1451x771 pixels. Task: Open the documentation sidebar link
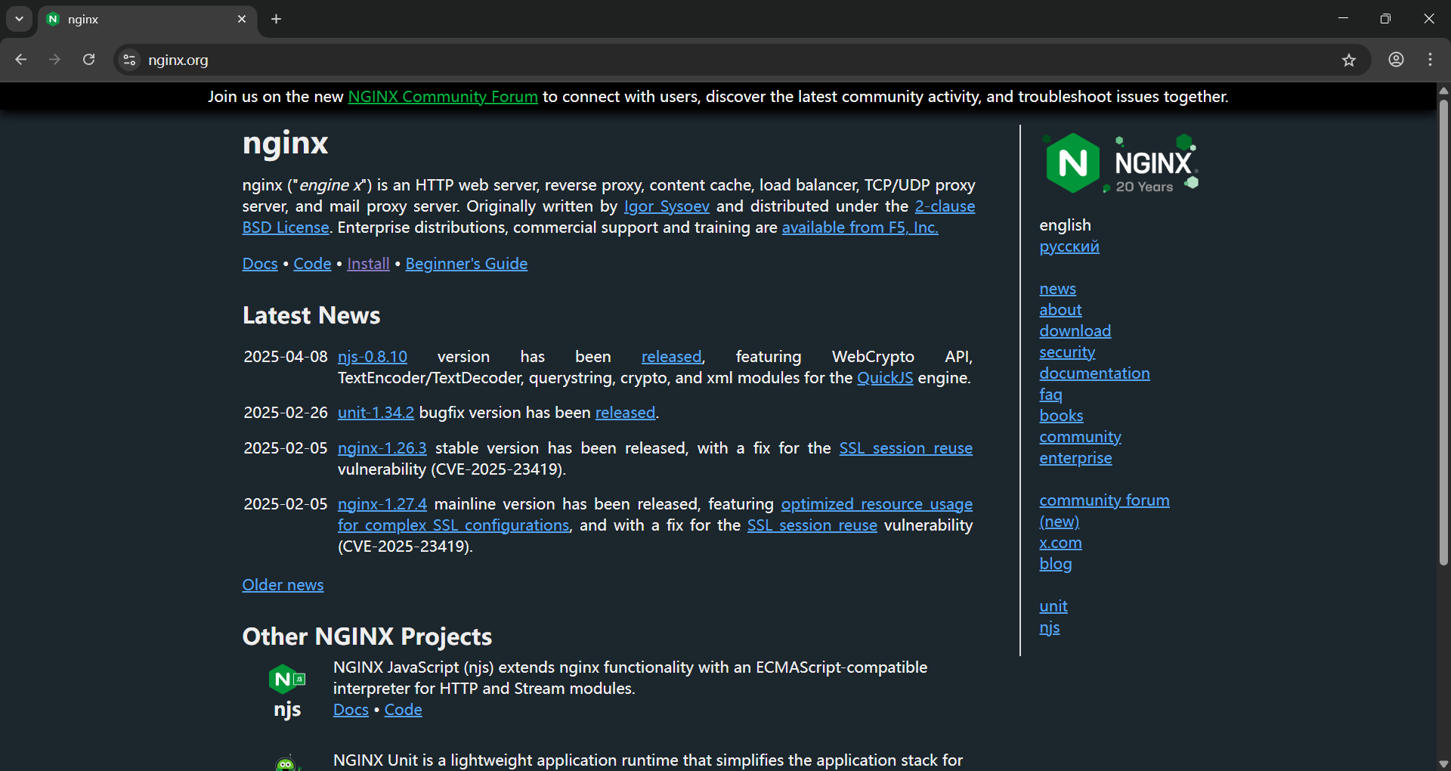pos(1094,373)
